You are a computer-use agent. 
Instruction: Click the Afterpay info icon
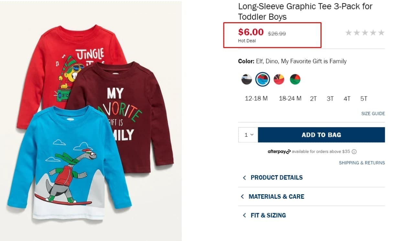354,152
